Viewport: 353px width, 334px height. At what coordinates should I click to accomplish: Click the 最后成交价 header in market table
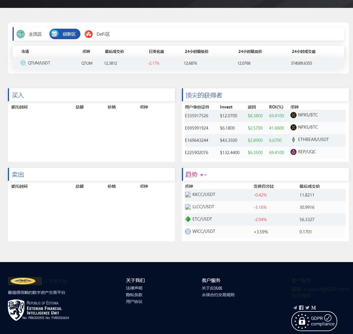(x=114, y=51)
